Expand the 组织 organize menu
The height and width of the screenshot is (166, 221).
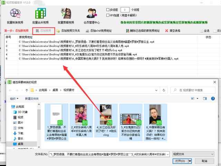(x=14, y=98)
